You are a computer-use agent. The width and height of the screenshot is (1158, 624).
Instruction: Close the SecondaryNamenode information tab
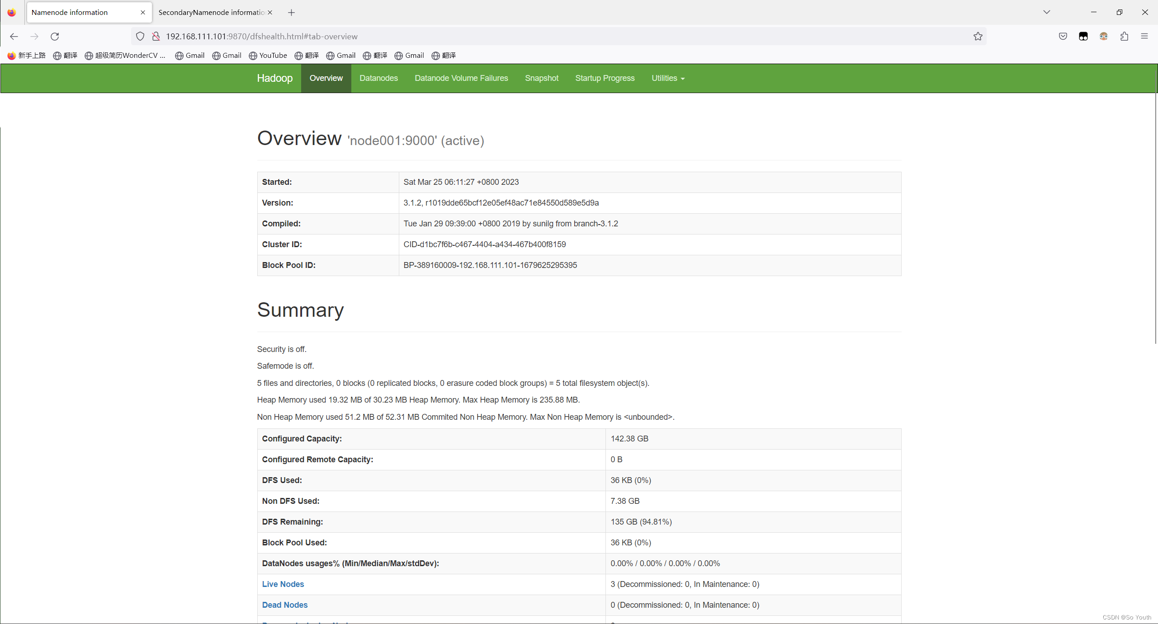pyautogui.click(x=270, y=13)
